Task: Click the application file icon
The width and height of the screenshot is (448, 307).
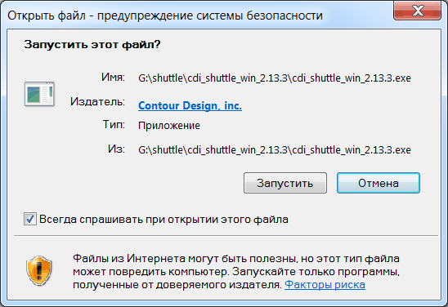Action: click(39, 94)
